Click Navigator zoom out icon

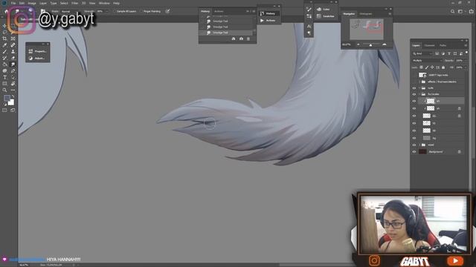tap(358, 44)
